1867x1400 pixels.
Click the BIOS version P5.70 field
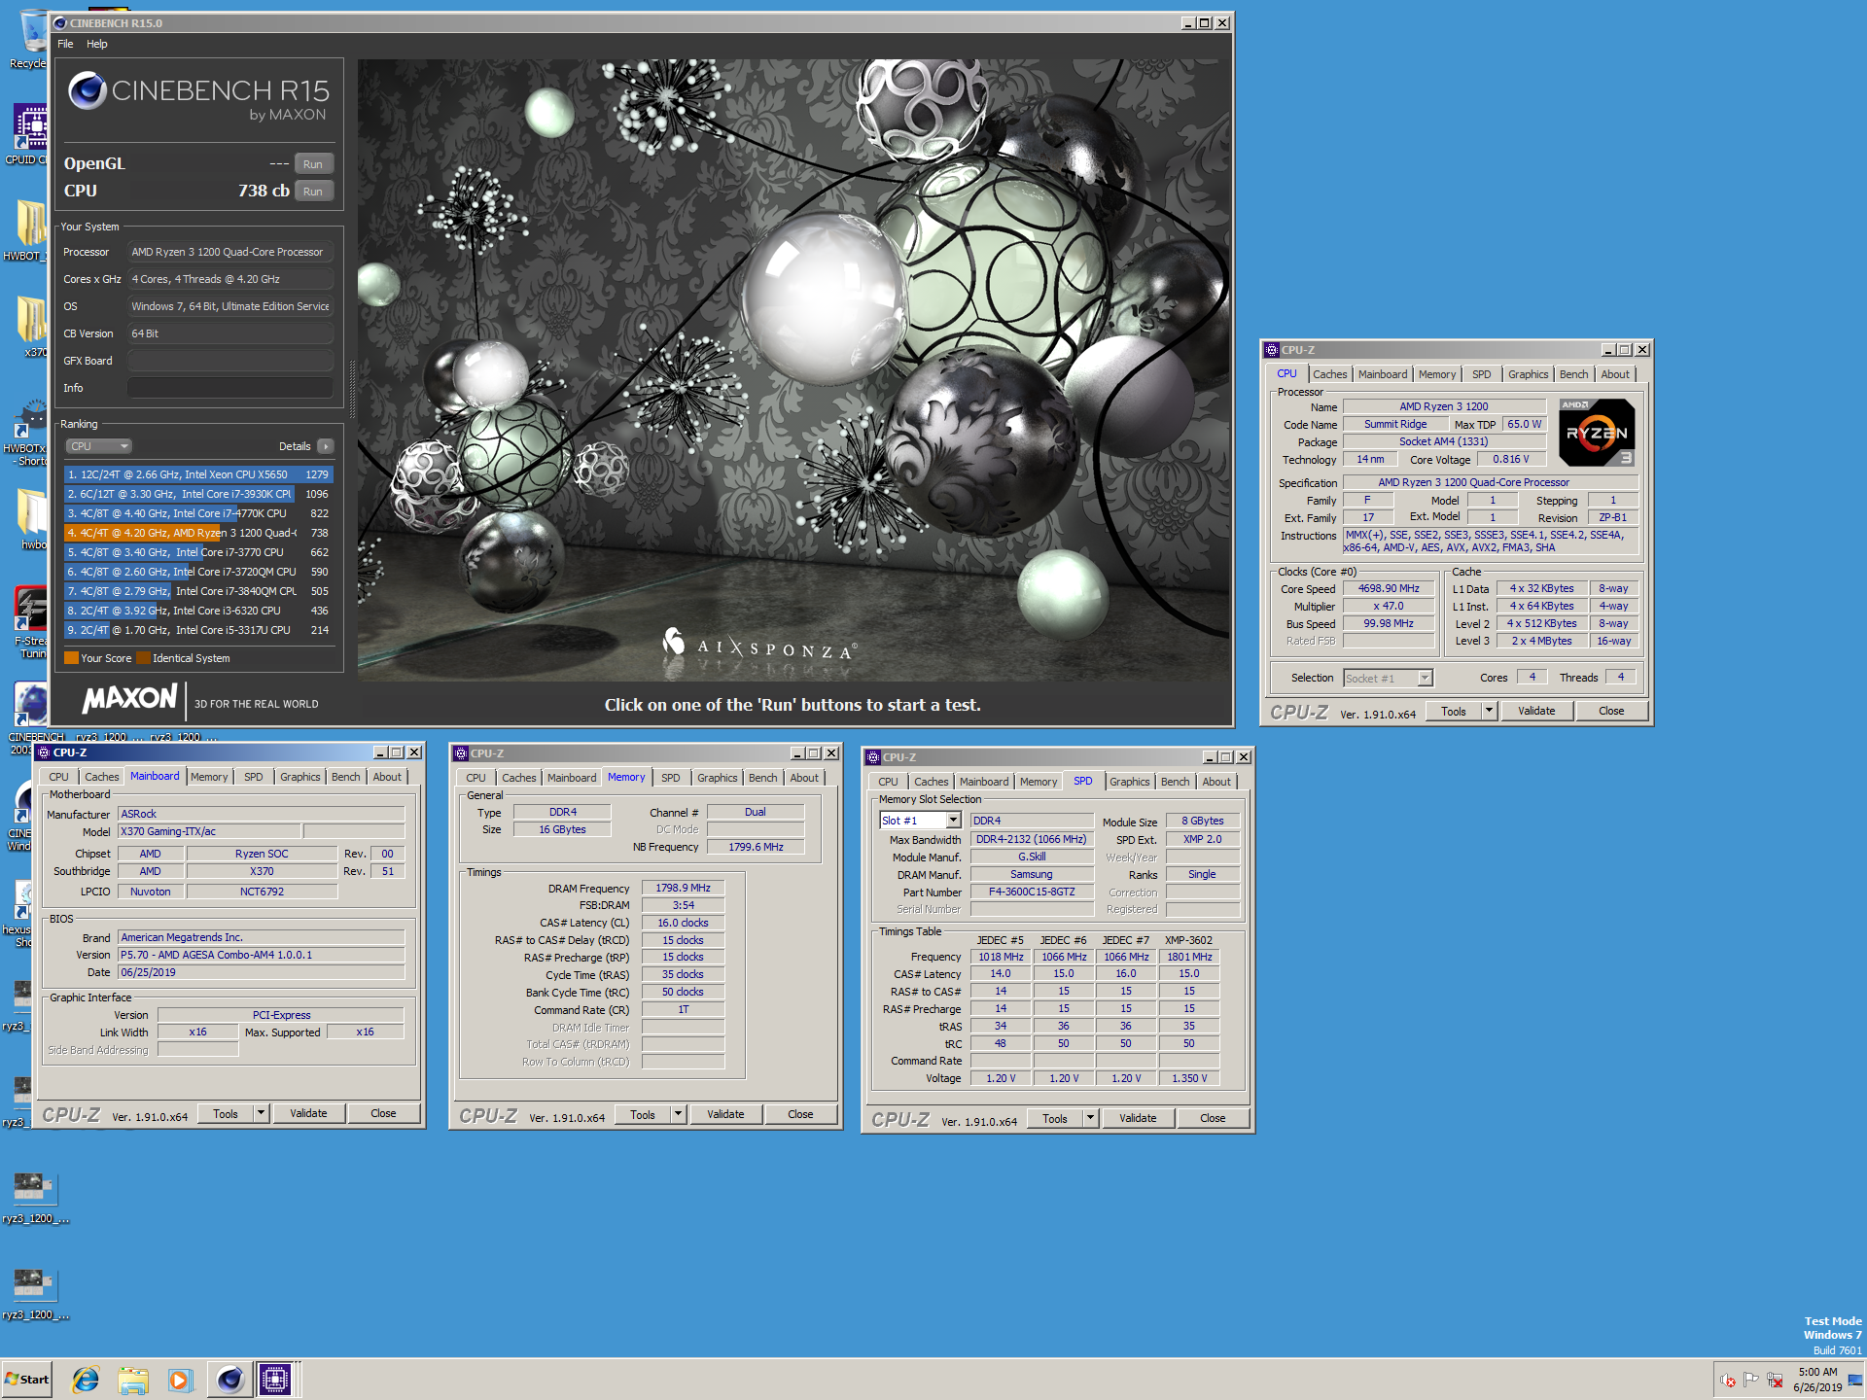(x=261, y=955)
